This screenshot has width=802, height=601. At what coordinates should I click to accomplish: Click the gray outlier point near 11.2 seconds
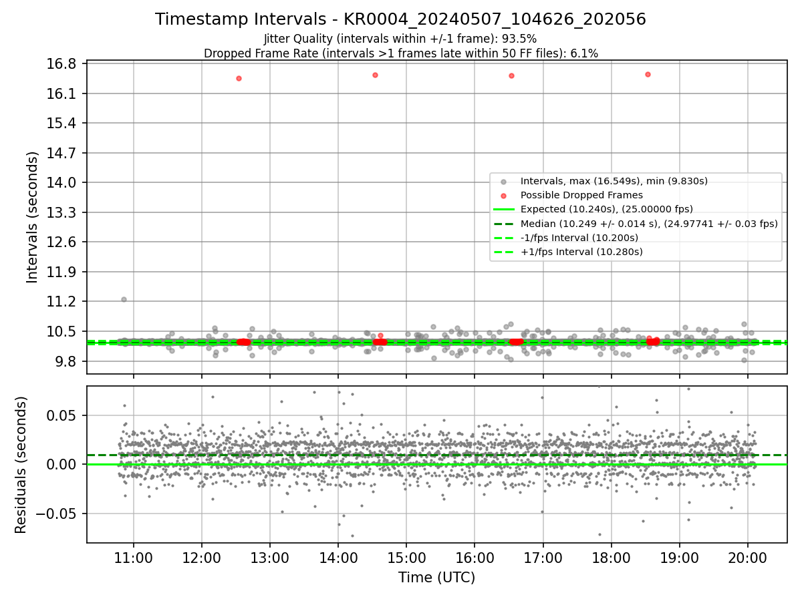click(124, 299)
